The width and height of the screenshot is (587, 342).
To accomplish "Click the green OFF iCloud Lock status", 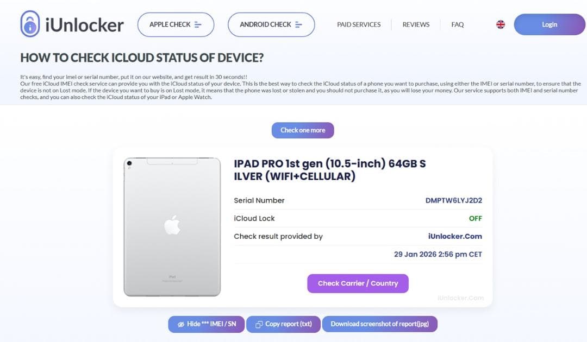I will tap(476, 218).
